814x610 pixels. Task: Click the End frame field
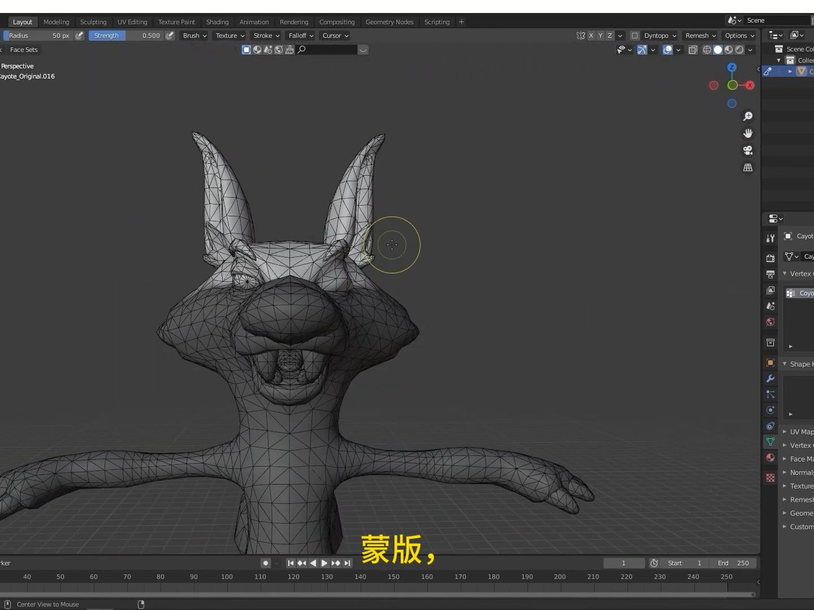tap(733, 563)
